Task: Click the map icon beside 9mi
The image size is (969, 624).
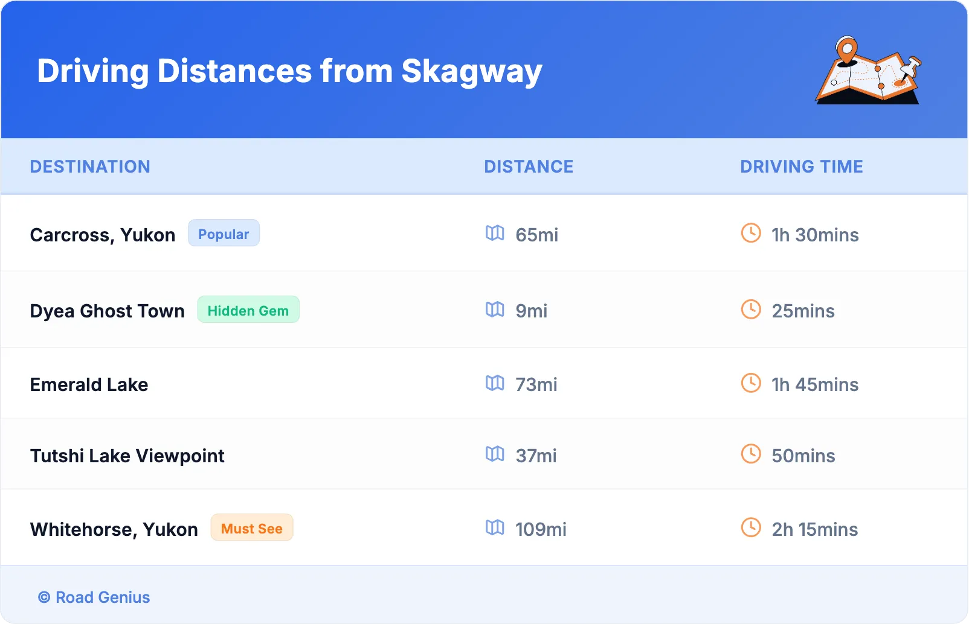Action: [495, 310]
